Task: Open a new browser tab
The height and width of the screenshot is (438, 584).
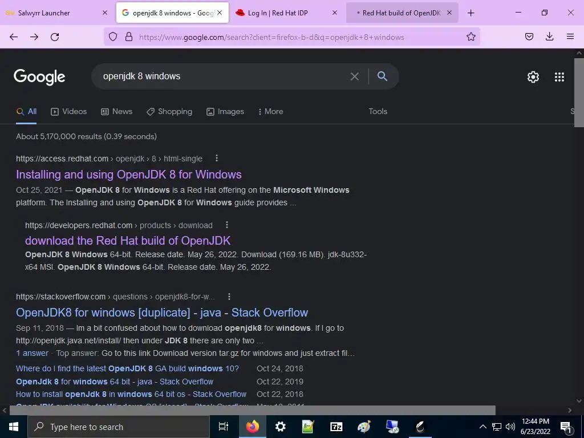Action: coord(471,13)
